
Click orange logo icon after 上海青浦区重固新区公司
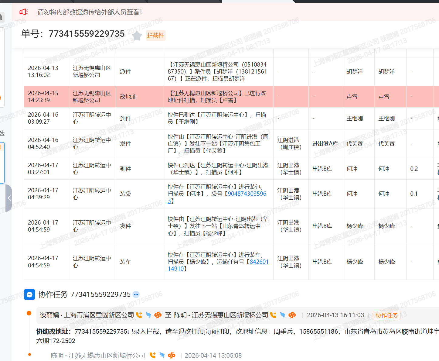pyautogui.click(x=158, y=315)
